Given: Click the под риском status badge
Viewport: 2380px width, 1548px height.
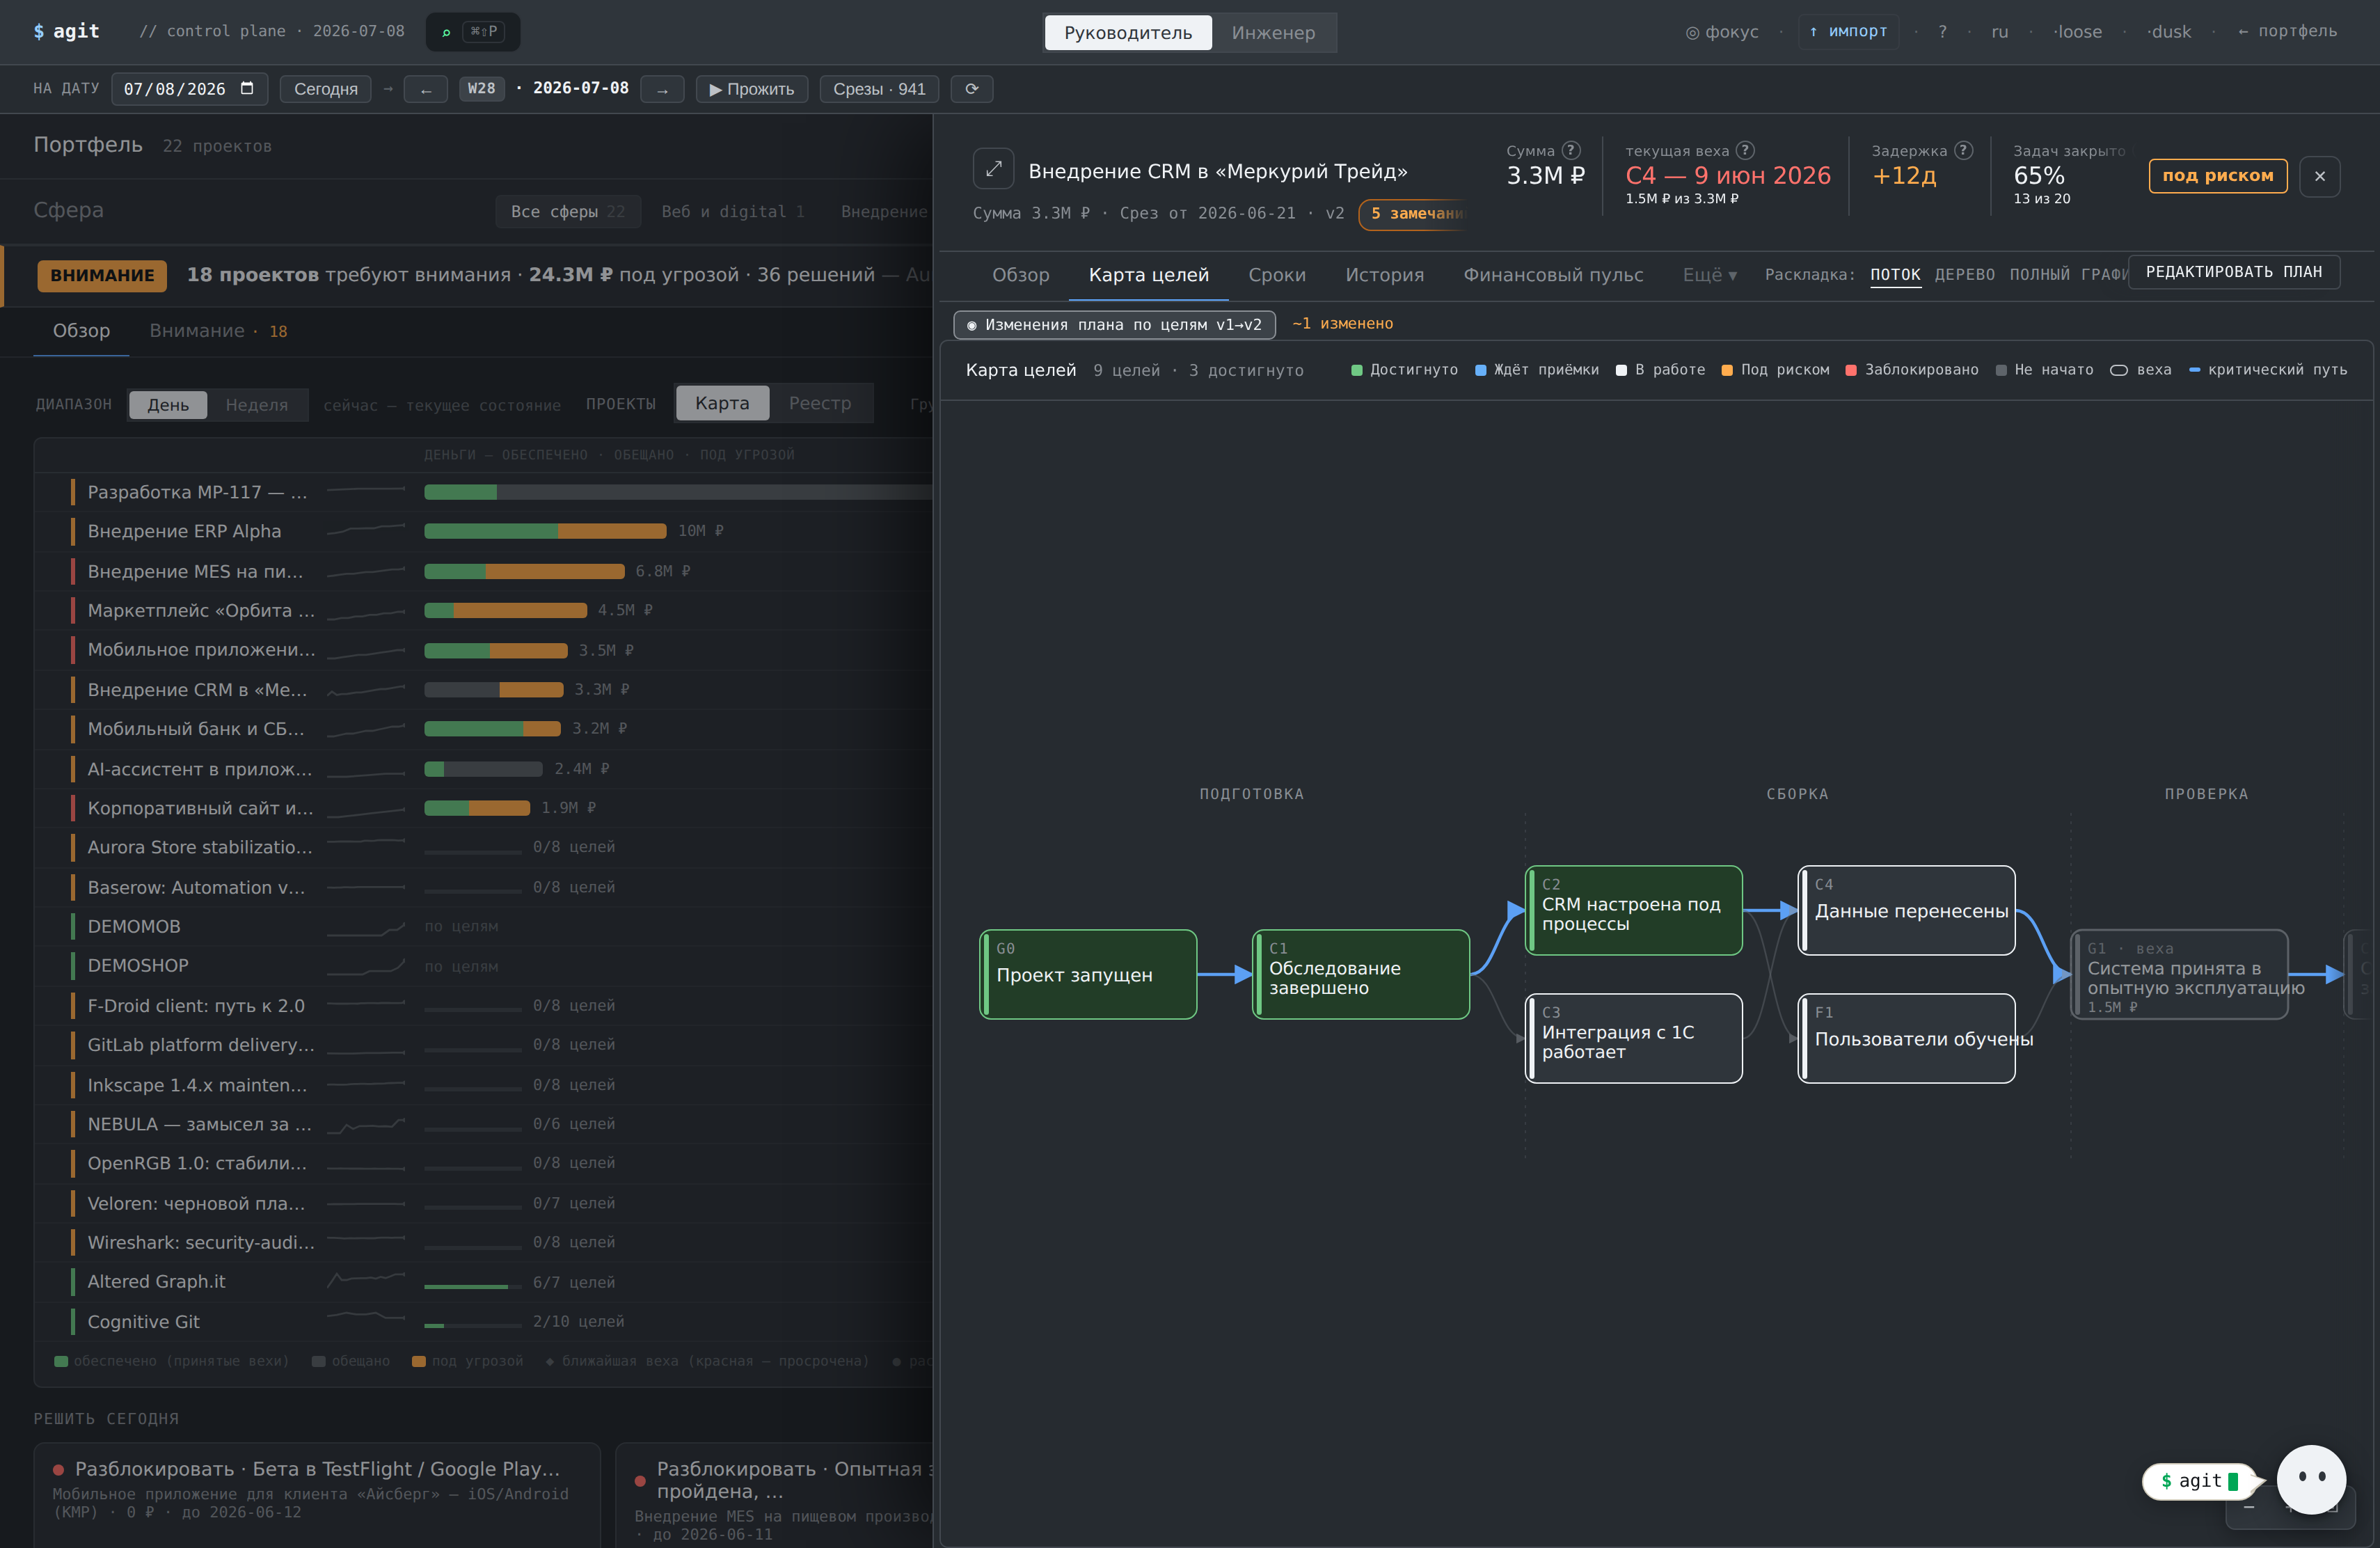Looking at the screenshot, I should [x=2217, y=176].
